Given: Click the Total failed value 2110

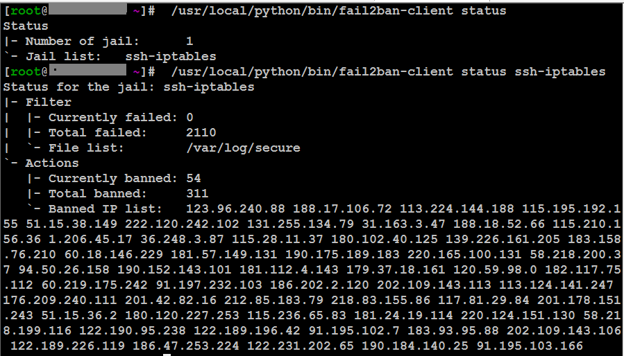Looking at the screenshot, I should click(201, 132).
